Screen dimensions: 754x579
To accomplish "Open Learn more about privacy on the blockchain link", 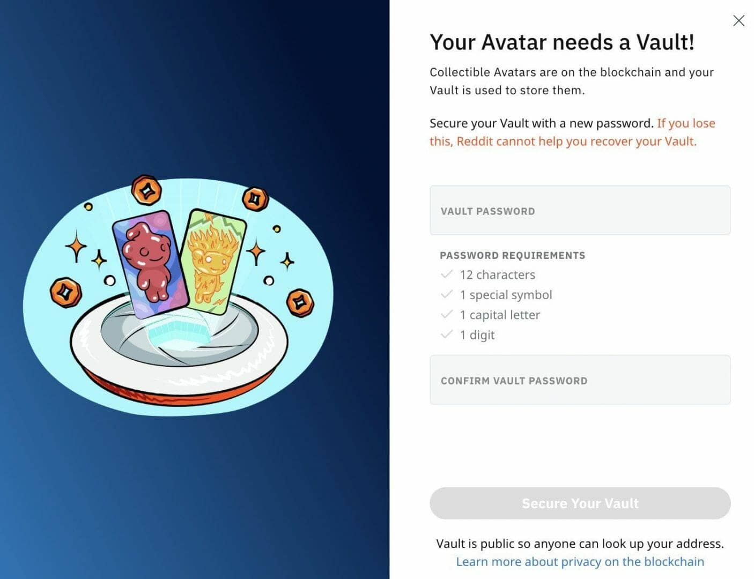I will pyautogui.click(x=580, y=561).
